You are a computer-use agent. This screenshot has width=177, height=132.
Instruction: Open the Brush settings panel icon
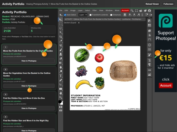click(149, 55)
